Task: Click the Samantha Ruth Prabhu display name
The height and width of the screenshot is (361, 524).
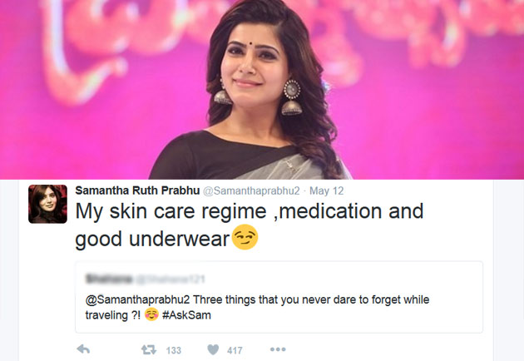Action: (x=137, y=190)
